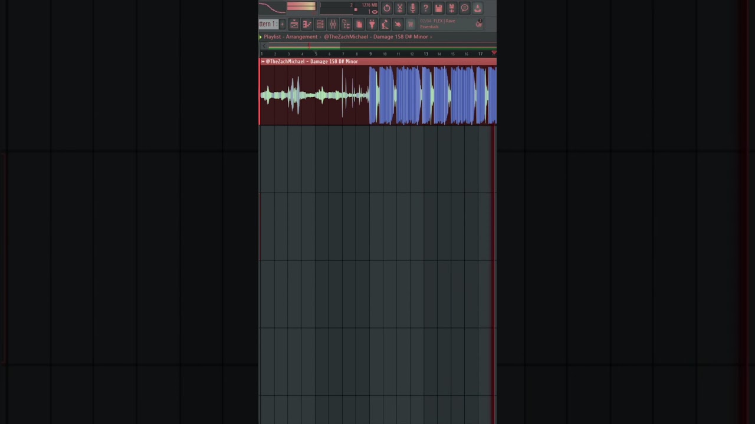Select the @TheZachMichael Damage clip title bar
755x424 pixels.
(x=378, y=61)
